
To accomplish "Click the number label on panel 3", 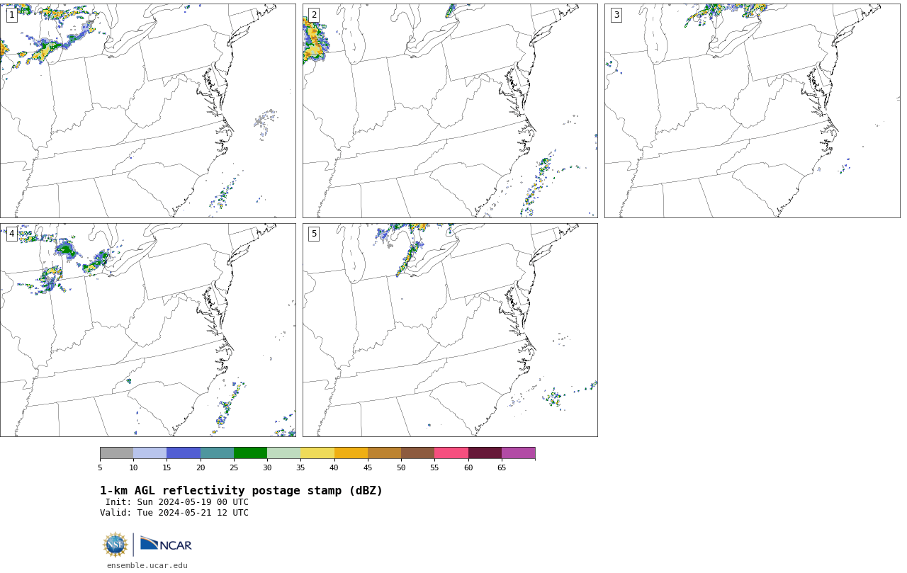I will click(x=616, y=15).
